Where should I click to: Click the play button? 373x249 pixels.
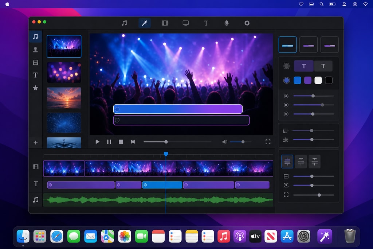(97, 142)
